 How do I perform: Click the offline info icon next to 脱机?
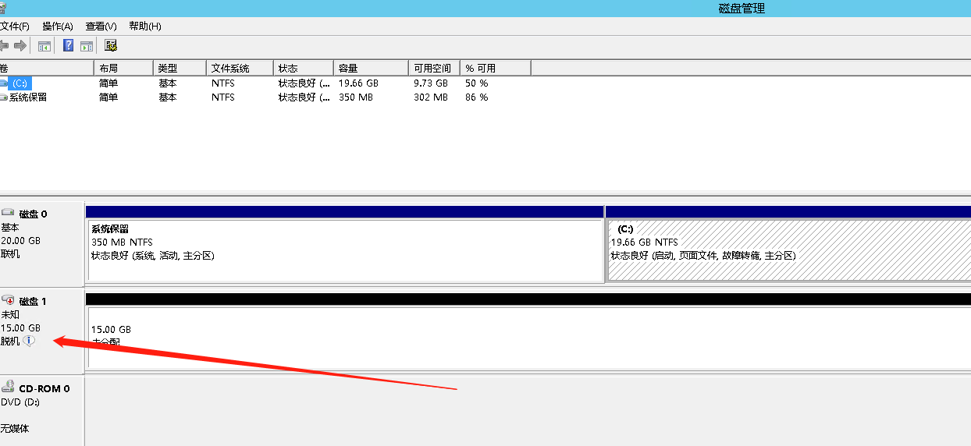[x=29, y=341]
